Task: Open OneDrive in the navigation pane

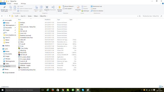Action: point(7,46)
